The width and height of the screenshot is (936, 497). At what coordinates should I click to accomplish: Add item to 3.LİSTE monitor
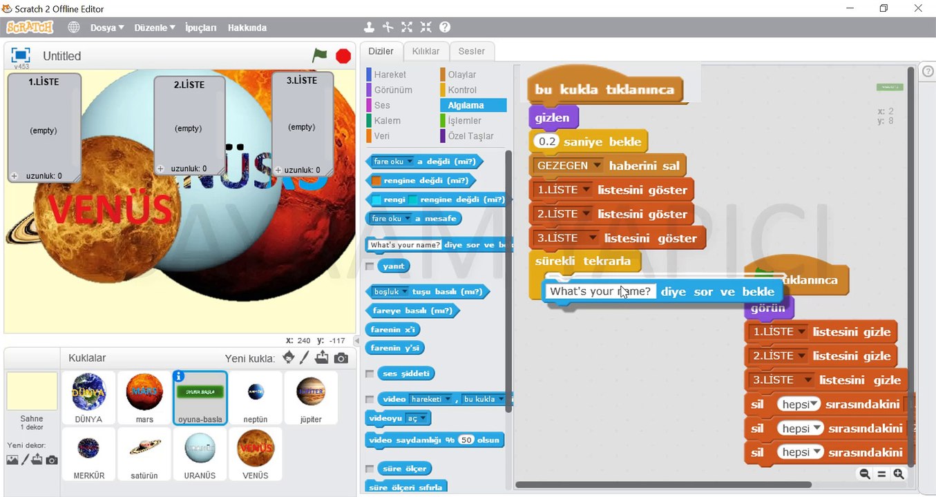278,170
